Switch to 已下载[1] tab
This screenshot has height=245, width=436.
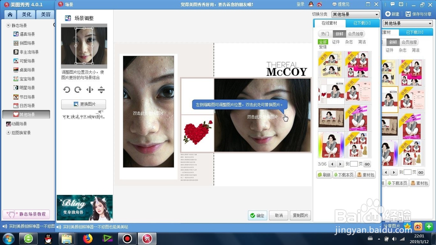[x=362, y=23]
